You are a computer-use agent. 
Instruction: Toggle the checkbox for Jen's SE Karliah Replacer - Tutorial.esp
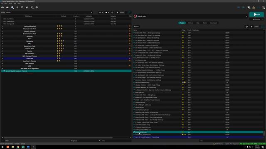click(134, 137)
